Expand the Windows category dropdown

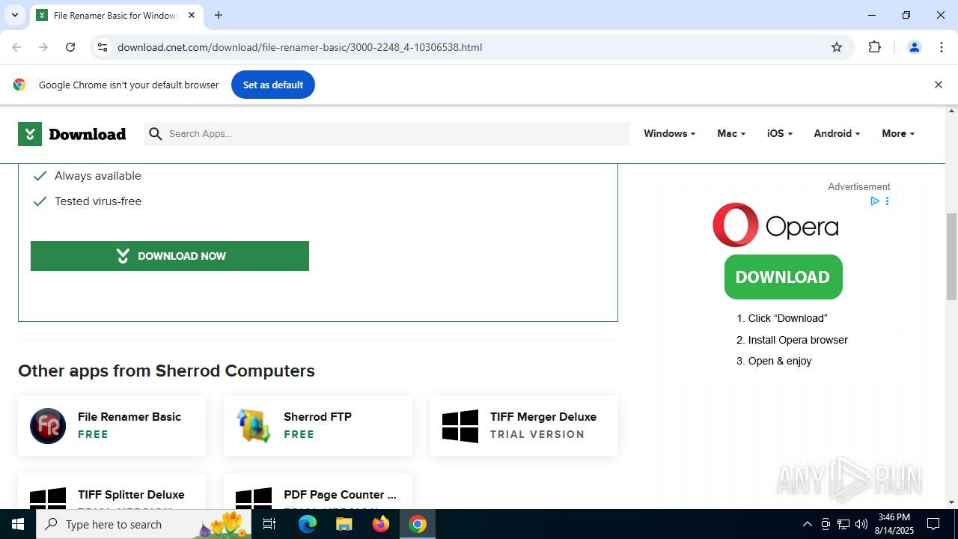coord(669,133)
